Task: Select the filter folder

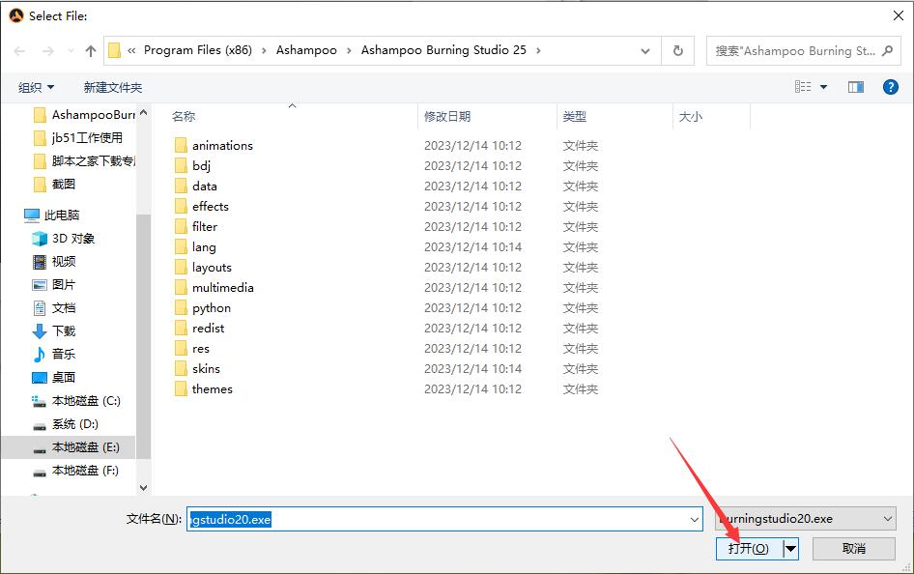Action: (196, 227)
